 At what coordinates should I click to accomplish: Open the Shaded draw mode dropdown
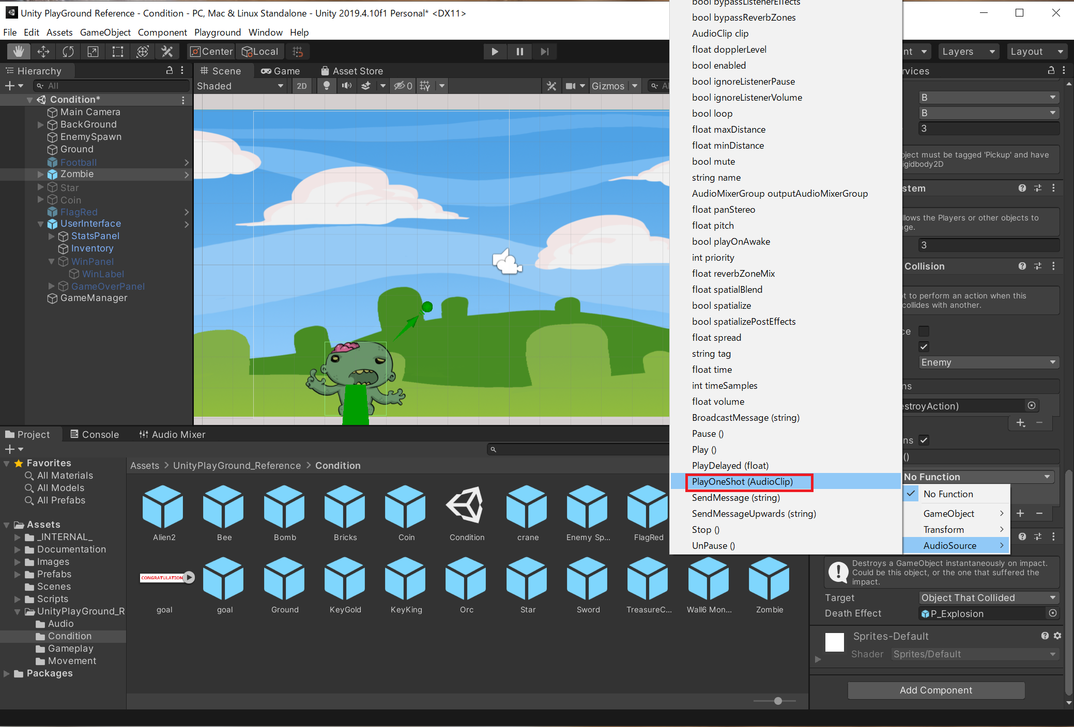240,86
